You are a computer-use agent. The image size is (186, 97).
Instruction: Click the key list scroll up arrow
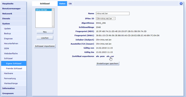[53, 10]
